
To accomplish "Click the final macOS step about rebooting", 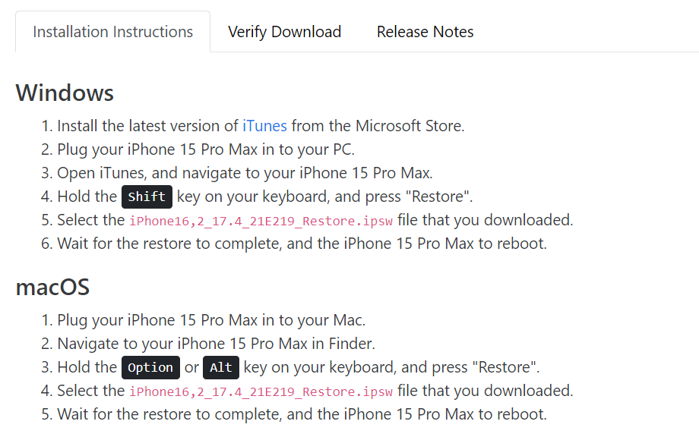I will tap(302, 415).
